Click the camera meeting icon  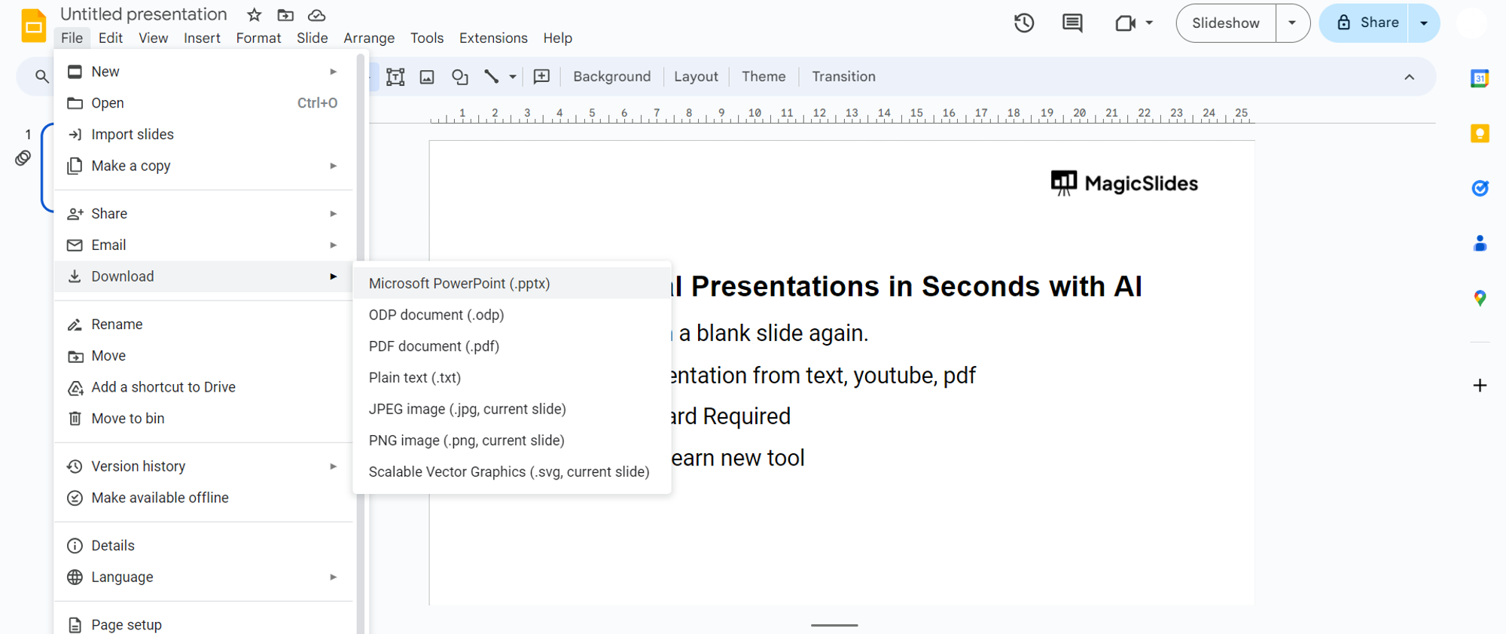[x=1125, y=23]
